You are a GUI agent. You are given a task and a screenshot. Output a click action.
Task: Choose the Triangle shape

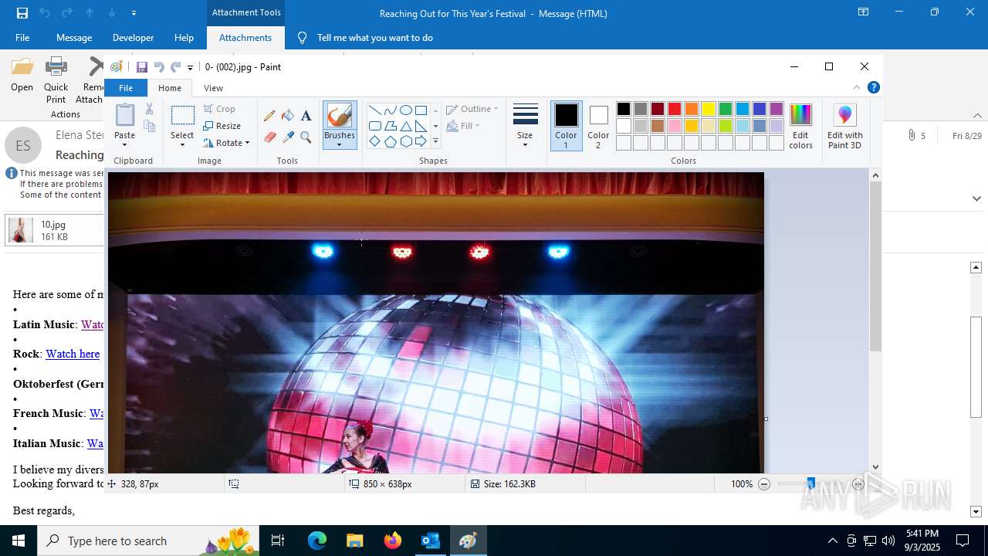tap(405, 126)
